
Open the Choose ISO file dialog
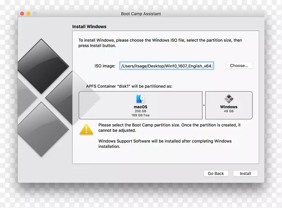coord(239,66)
